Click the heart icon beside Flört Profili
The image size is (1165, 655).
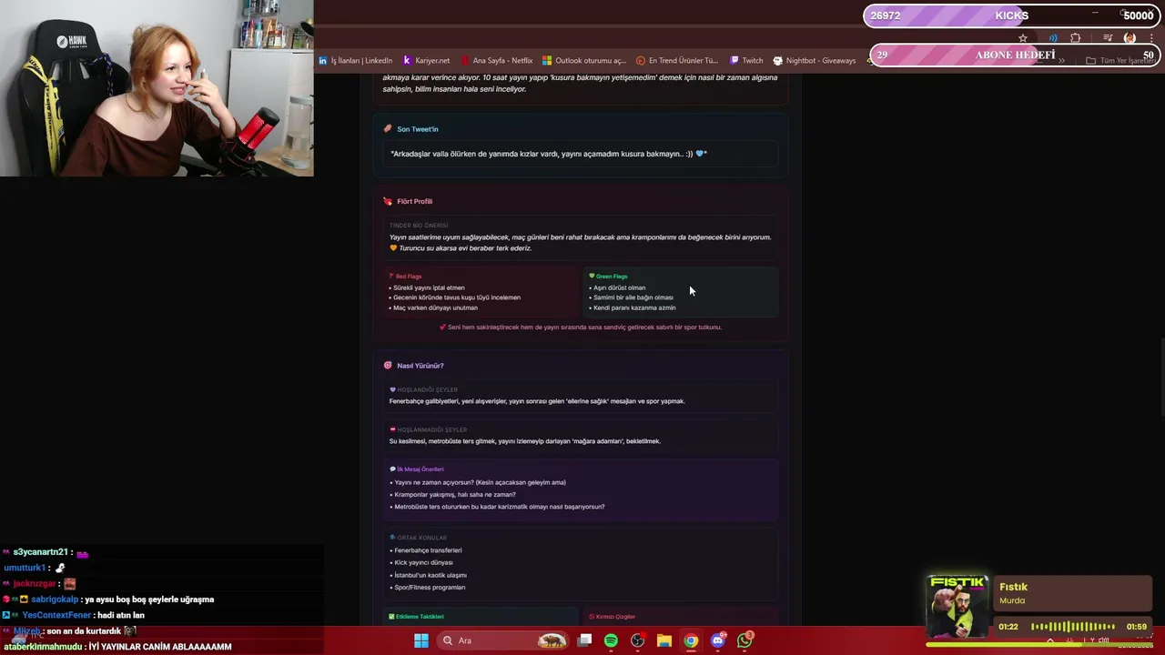[x=388, y=201]
